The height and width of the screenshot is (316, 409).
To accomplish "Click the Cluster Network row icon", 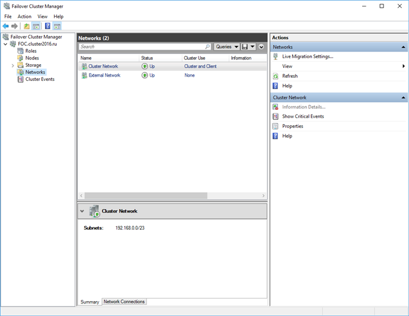I will pos(84,67).
